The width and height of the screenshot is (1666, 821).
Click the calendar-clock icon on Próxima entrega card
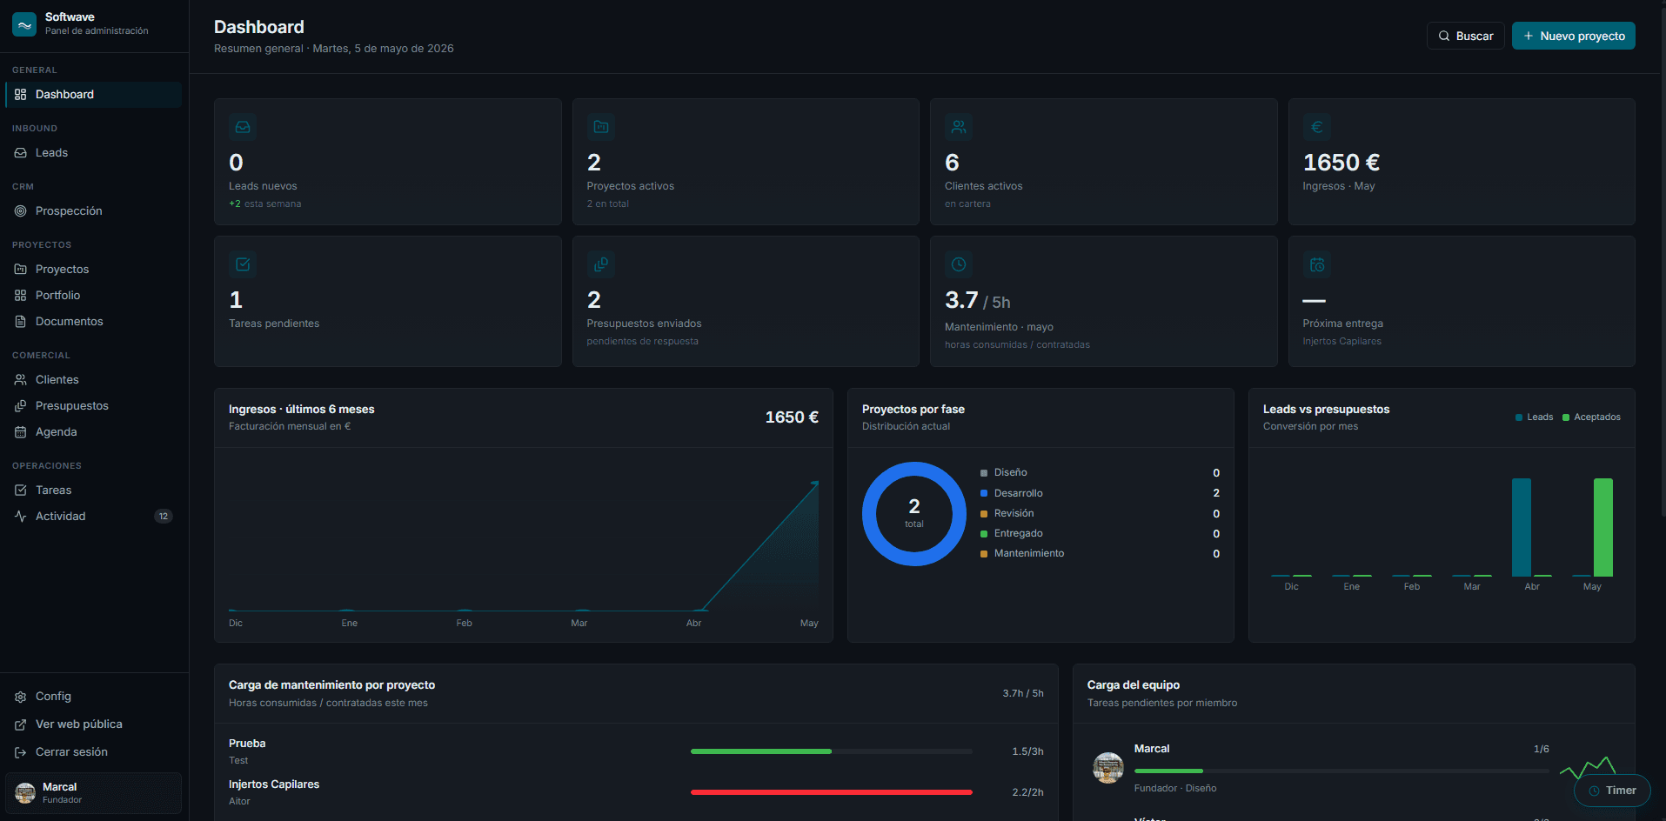(1317, 264)
